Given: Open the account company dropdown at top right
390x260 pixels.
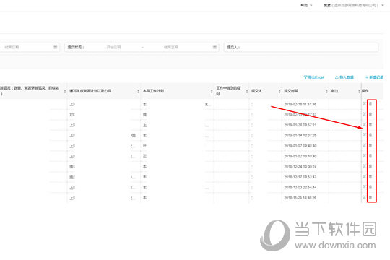Looking at the screenshot, I should point(354,5).
